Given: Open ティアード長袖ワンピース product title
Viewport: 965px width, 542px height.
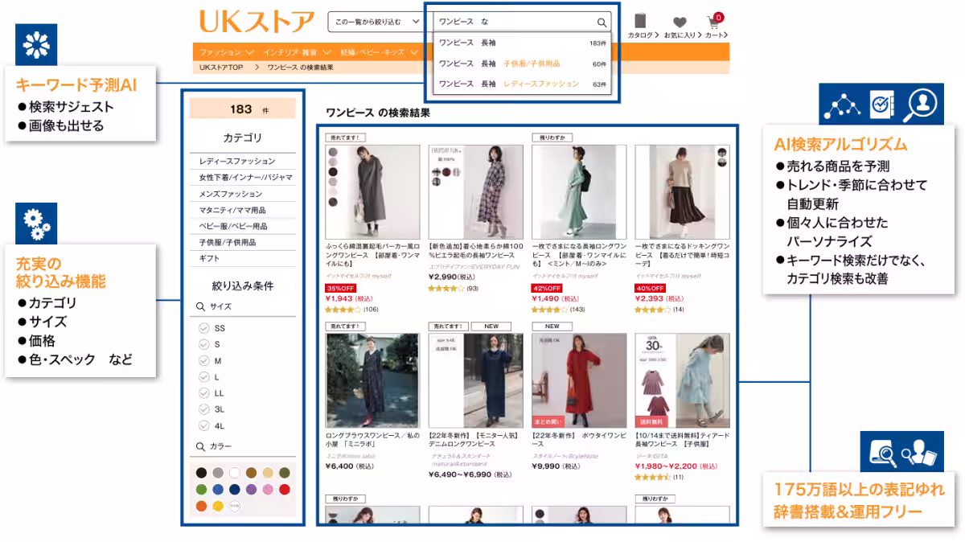Looking at the screenshot, I should pyautogui.click(x=682, y=439).
